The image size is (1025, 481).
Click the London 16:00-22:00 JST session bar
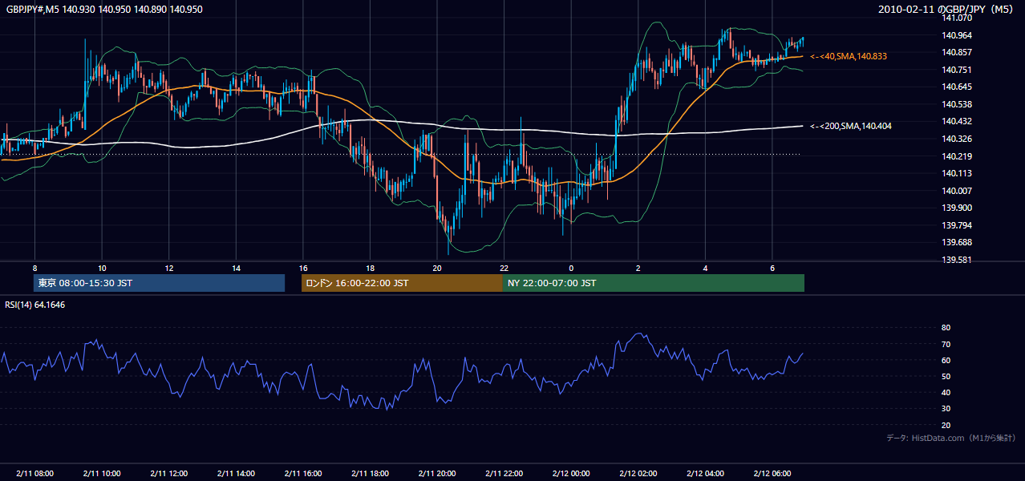pyautogui.click(x=402, y=283)
